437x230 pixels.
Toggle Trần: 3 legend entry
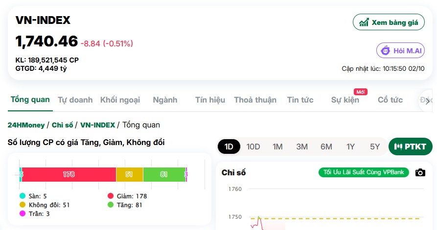35,213
